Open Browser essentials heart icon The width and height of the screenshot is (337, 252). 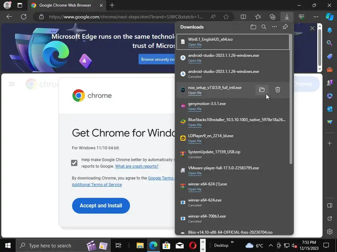(301, 17)
